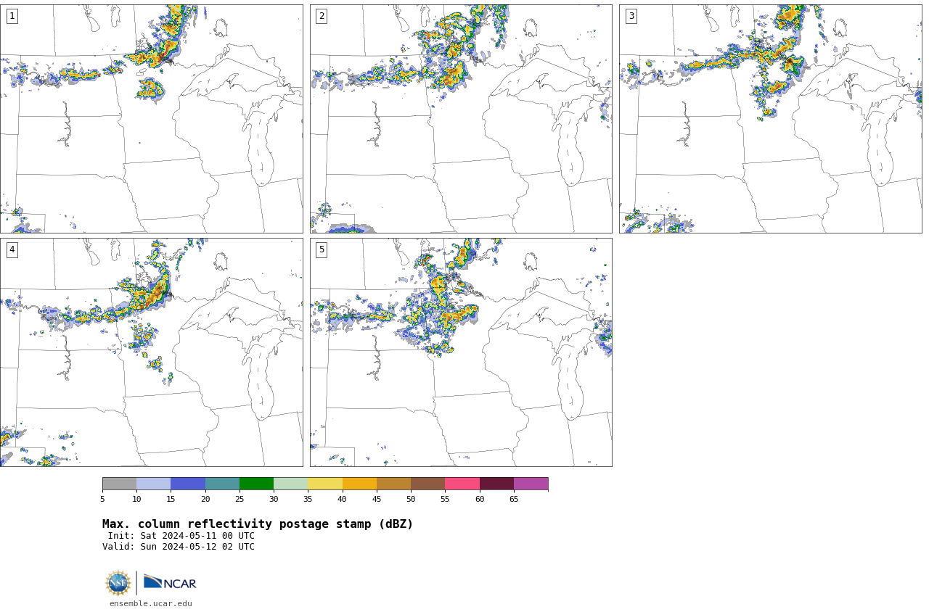Click the 'Init: Sat 2024-05-11 00 UTC' line
929x612 pixels.
[181, 536]
